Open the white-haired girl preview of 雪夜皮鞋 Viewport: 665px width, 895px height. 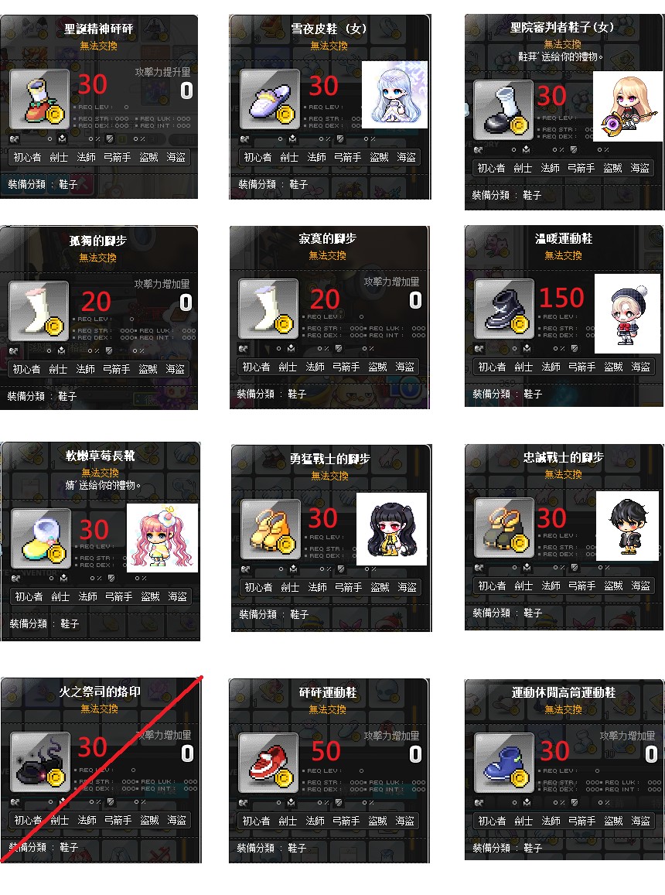pos(394,94)
